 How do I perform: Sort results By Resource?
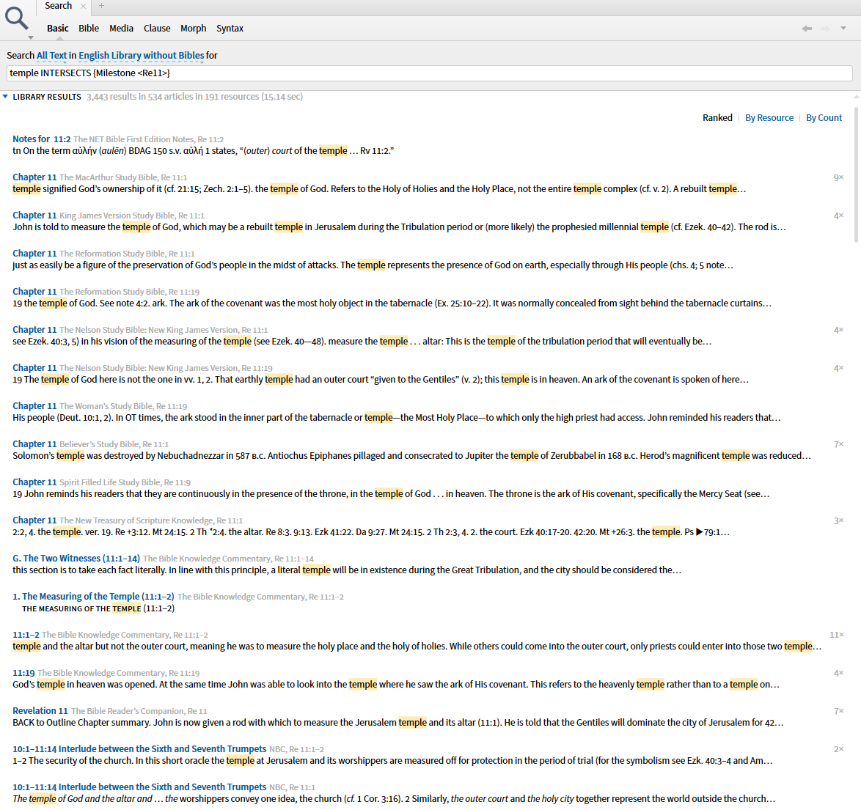coord(769,118)
